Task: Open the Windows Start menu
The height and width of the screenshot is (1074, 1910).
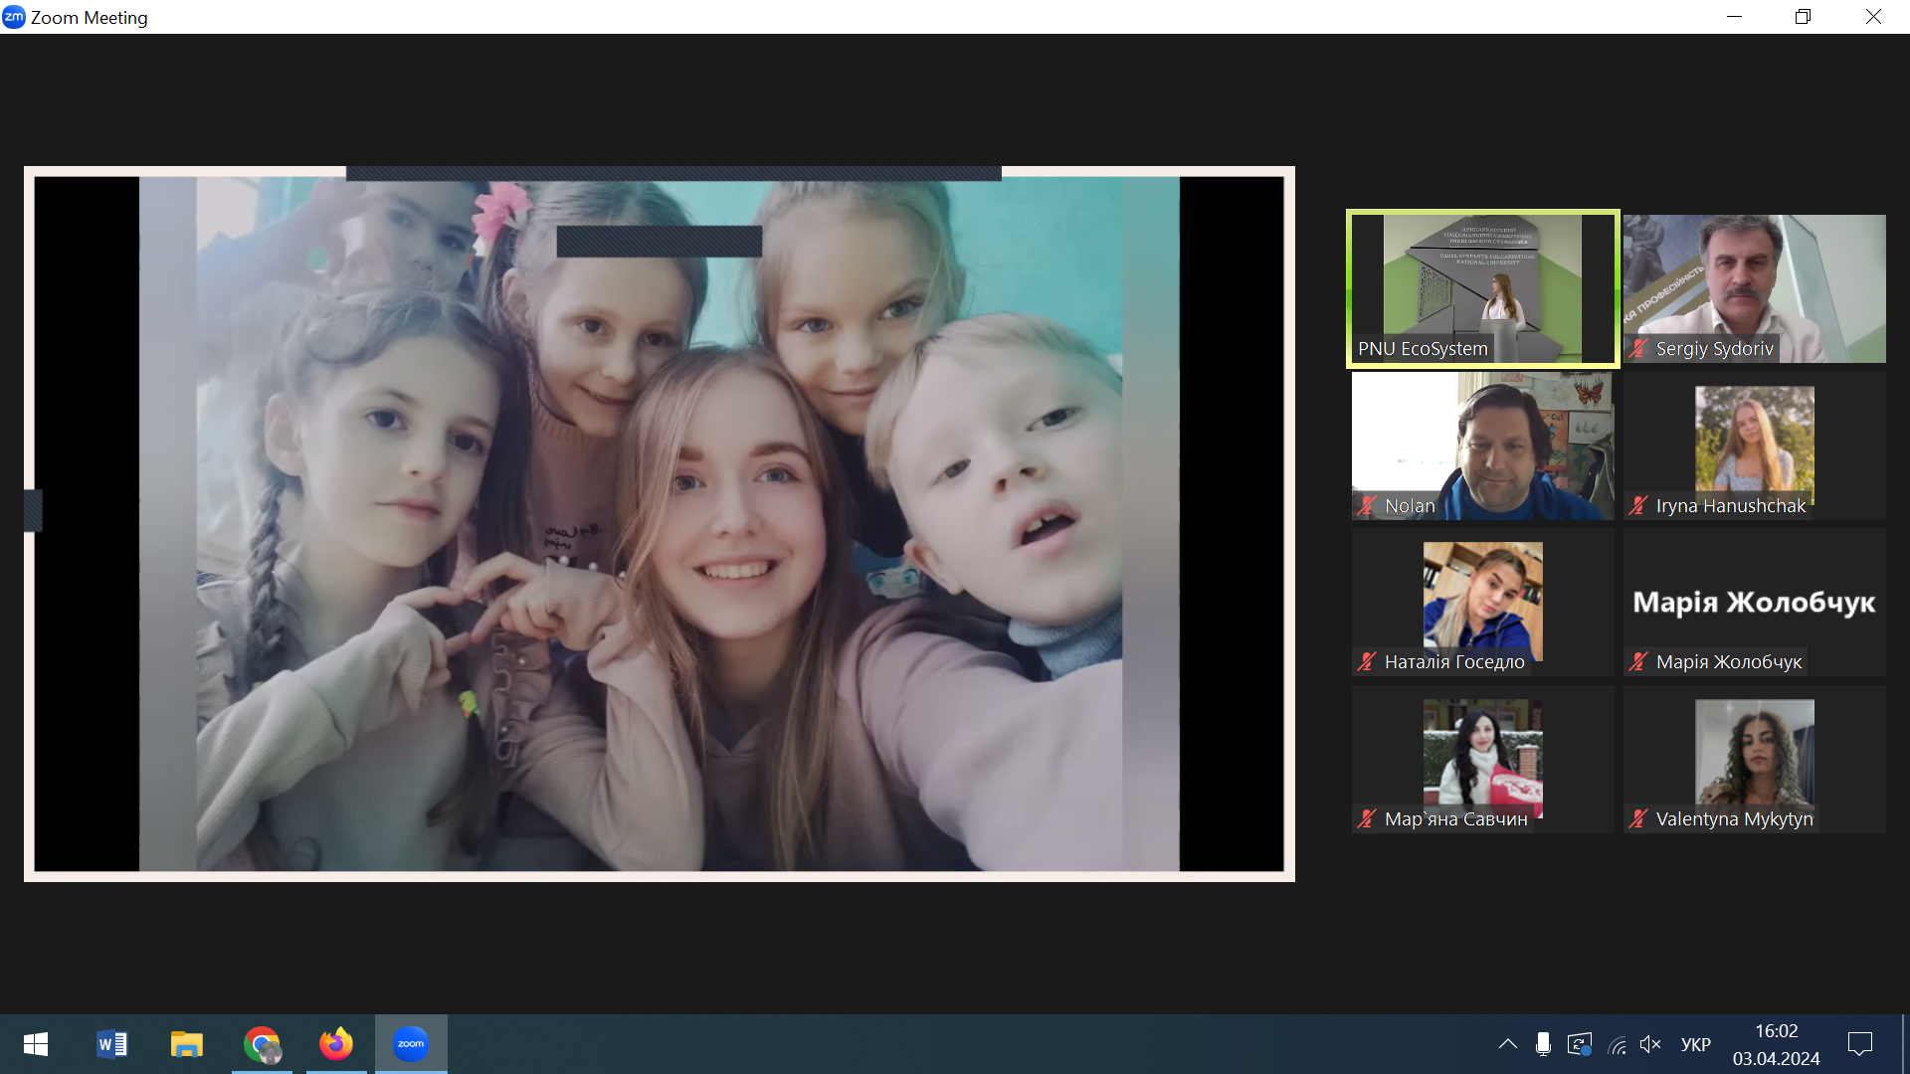Action: click(x=36, y=1044)
